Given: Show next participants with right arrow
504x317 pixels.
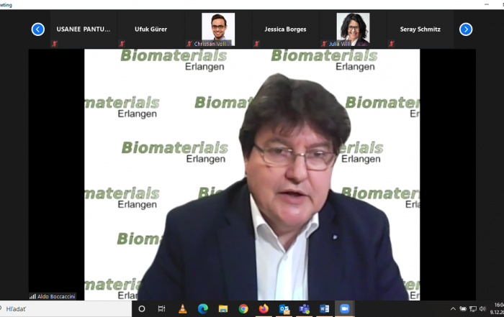Looking at the screenshot, I should pyautogui.click(x=466, y=29).
